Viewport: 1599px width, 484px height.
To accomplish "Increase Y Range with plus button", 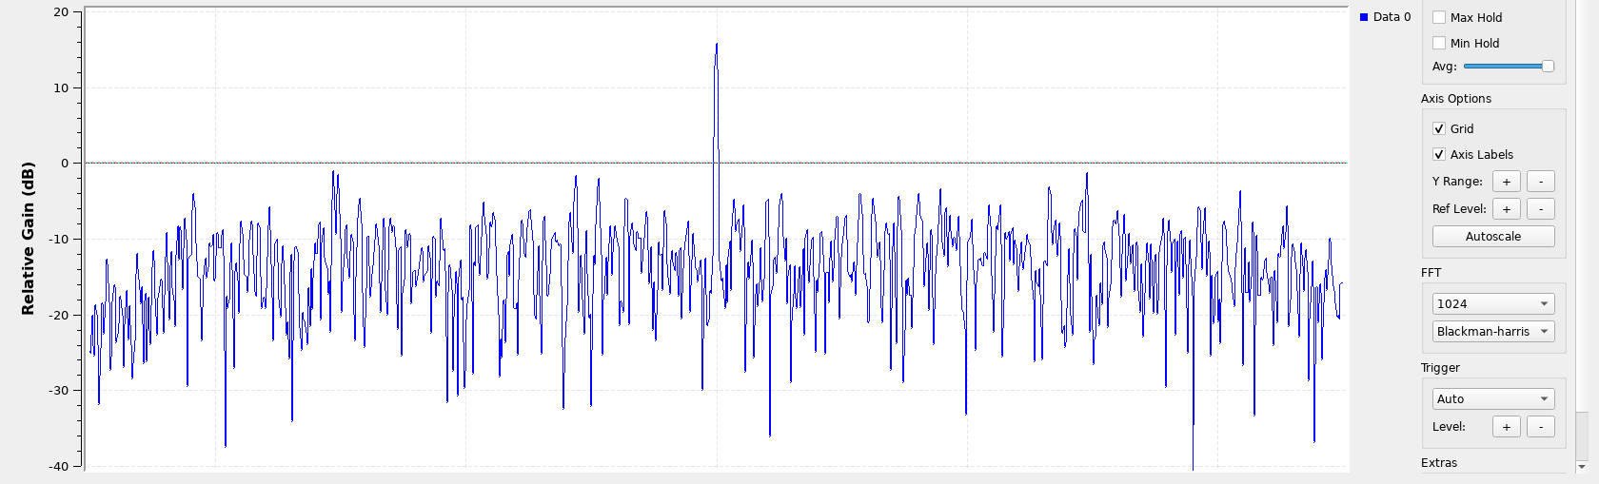I will (1506, 182).
